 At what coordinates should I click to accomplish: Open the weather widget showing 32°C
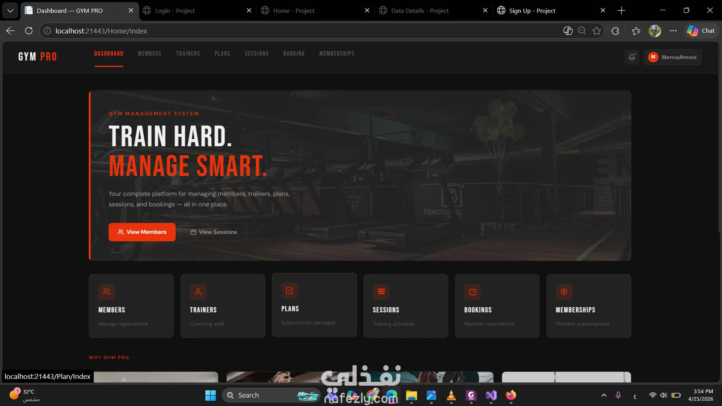pos(25,395)
